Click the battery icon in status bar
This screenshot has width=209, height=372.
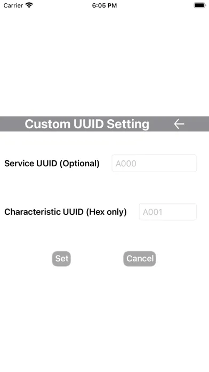[200, 5]
